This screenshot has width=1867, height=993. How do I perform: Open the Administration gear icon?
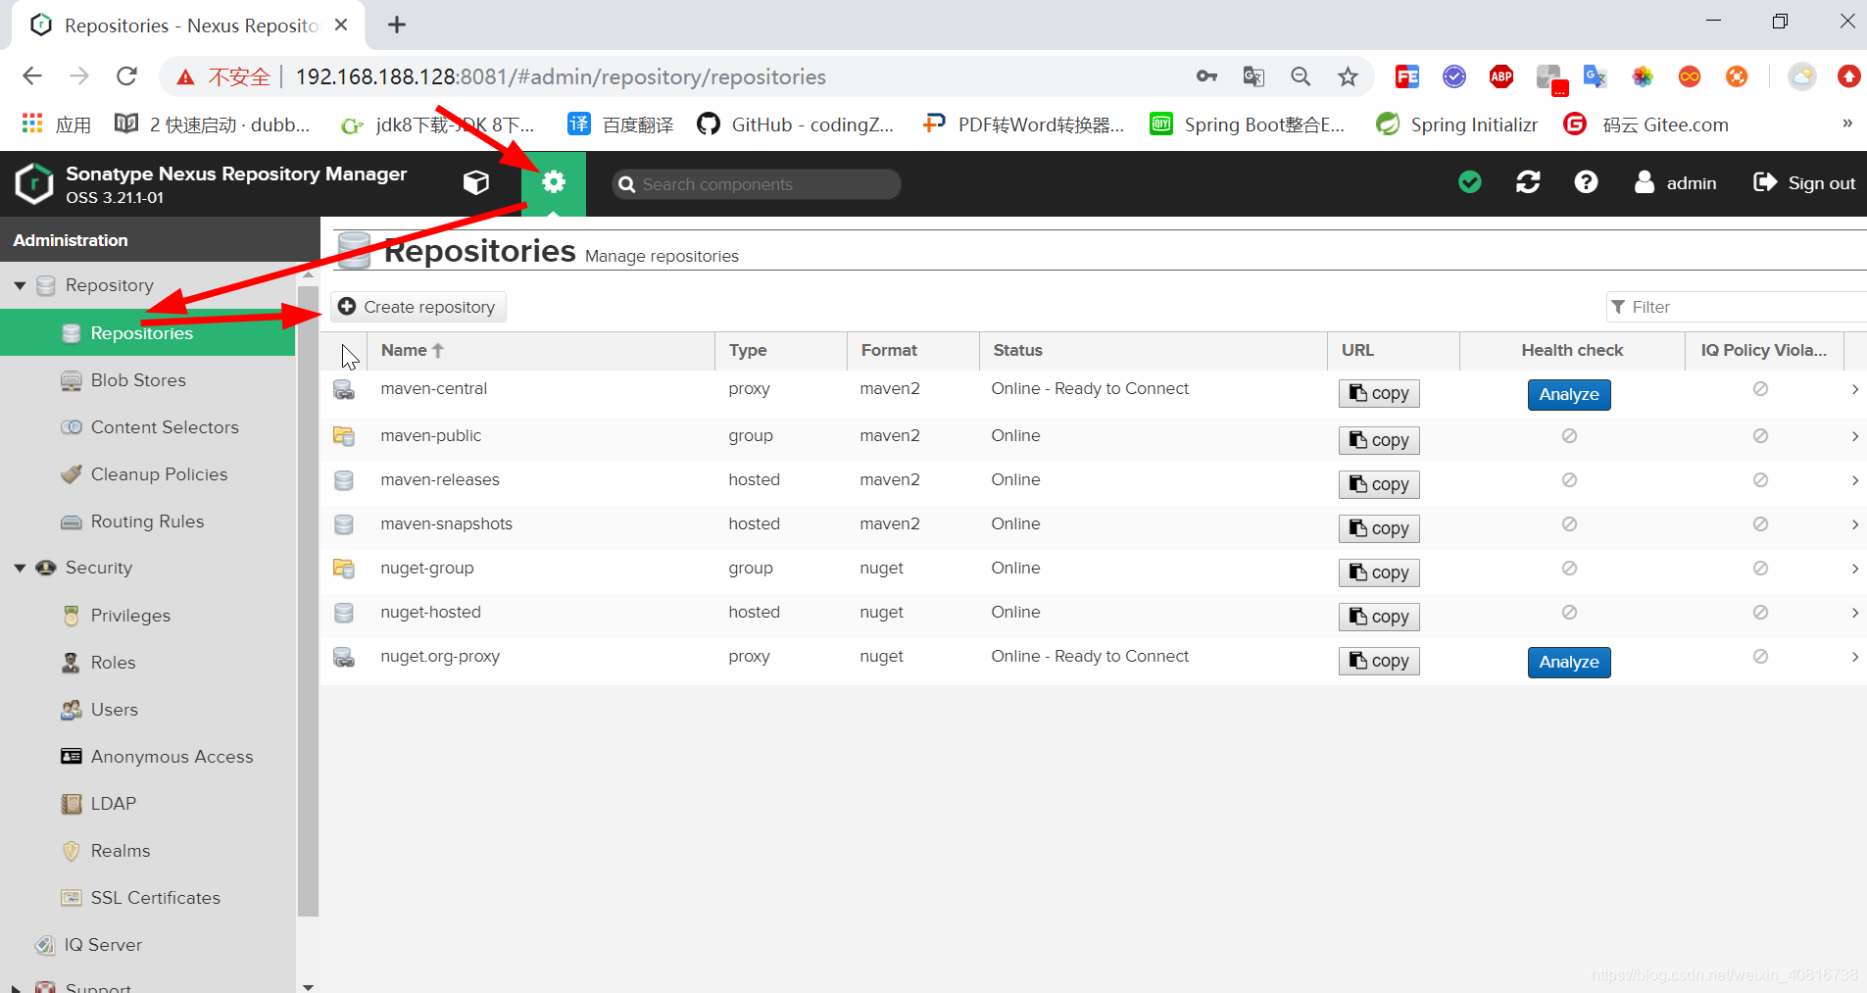554,182
